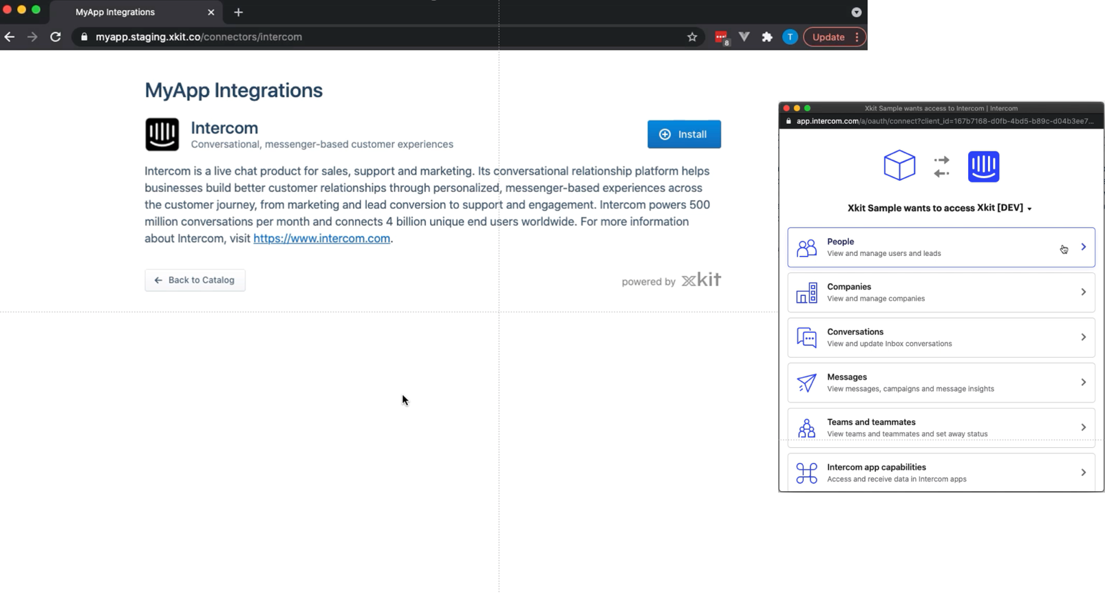Click 'View and update Inbox conversations' text

(x=890, y=344)
